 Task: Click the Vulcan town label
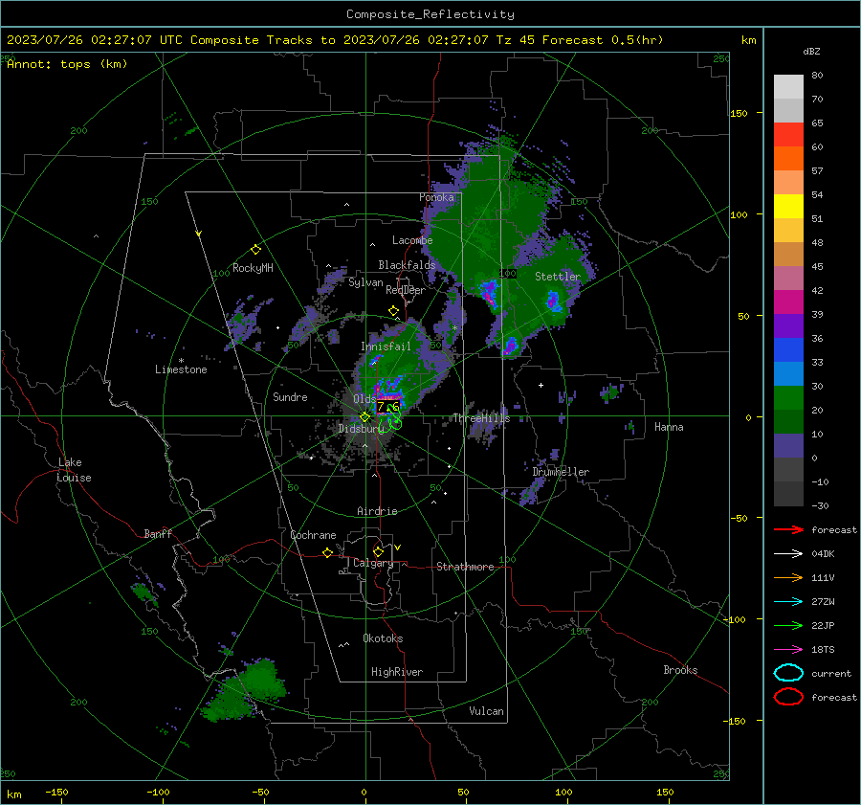[x=486, y=711]
